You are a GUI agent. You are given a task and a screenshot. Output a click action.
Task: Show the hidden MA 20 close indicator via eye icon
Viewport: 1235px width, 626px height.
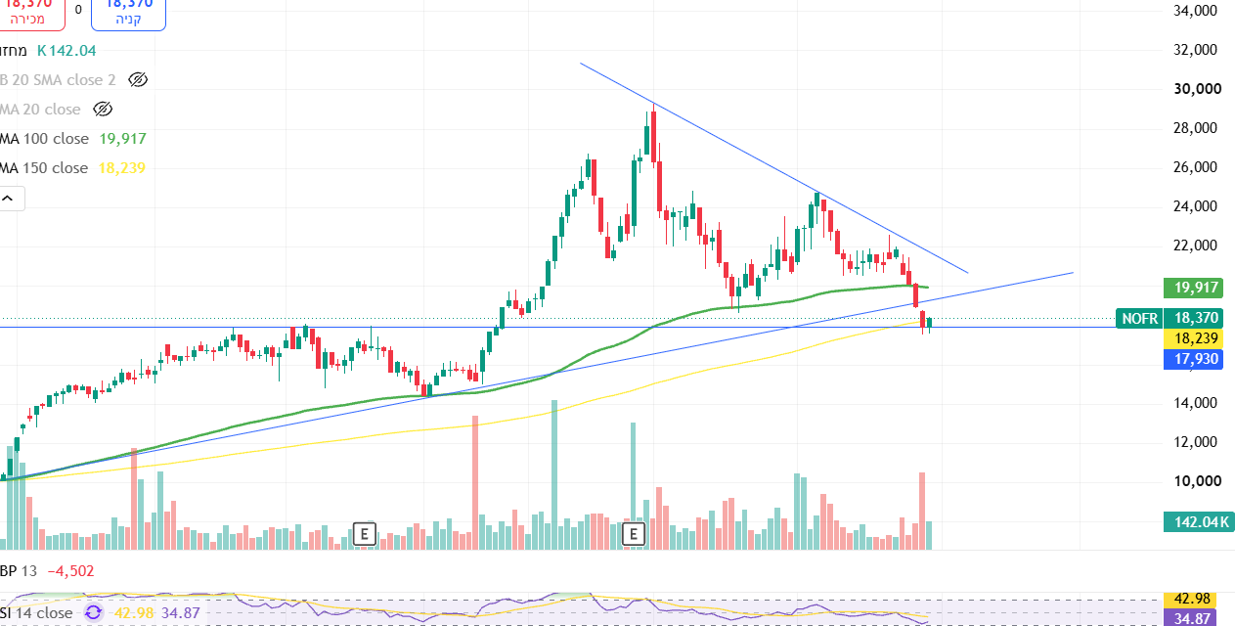[x=103, y=109]
